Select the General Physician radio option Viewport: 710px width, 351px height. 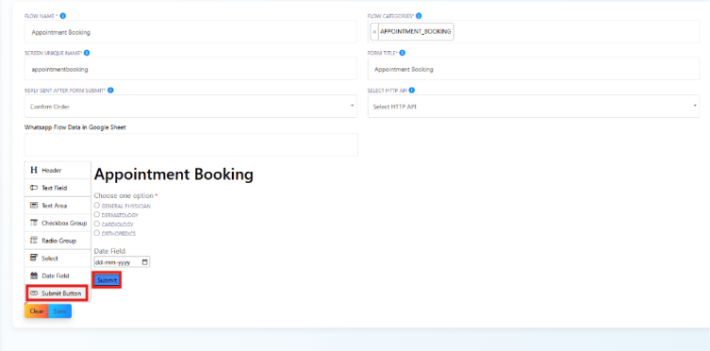[x=97, y=206]
